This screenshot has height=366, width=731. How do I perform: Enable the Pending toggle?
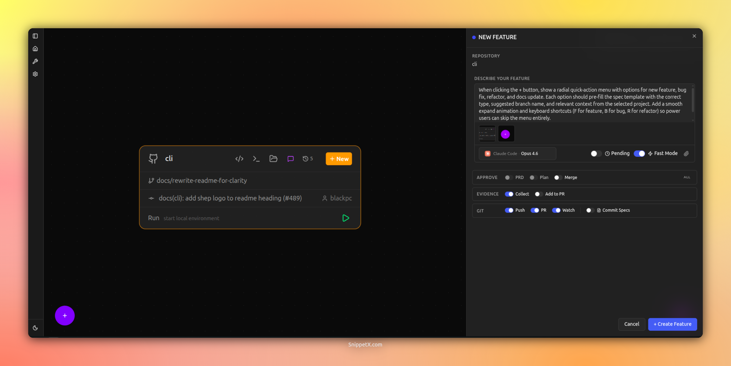pyautogui.click(x=596, y=154)
